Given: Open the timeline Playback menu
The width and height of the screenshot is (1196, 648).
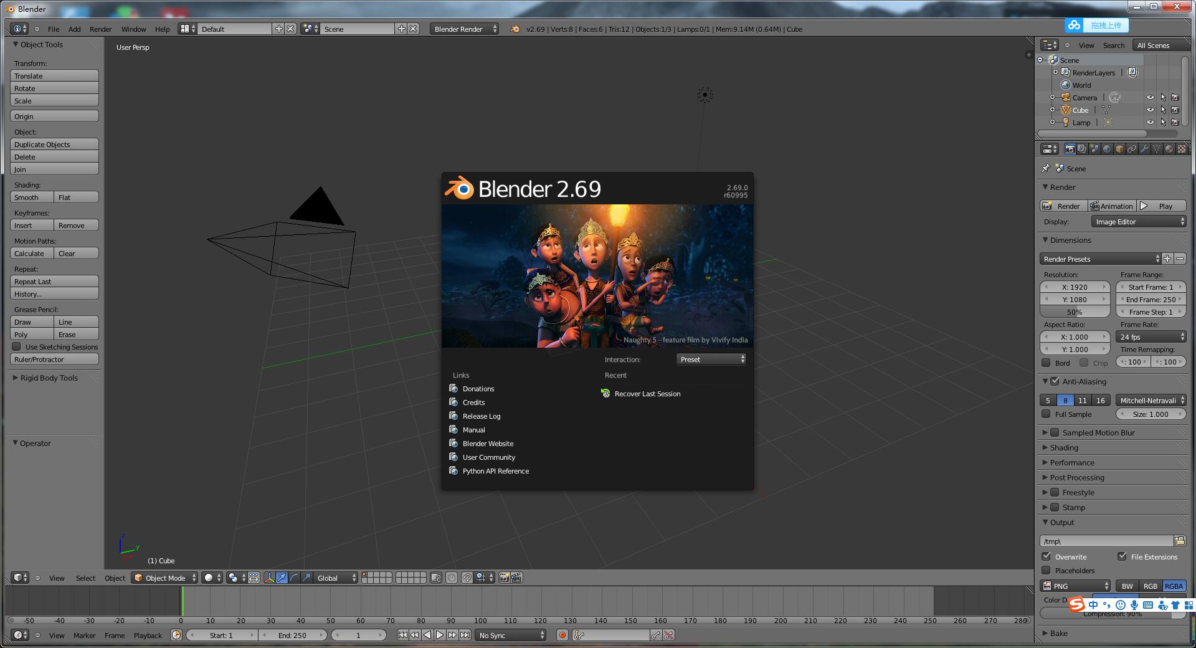Looking at the screenshot, I should tap(148, 636).
